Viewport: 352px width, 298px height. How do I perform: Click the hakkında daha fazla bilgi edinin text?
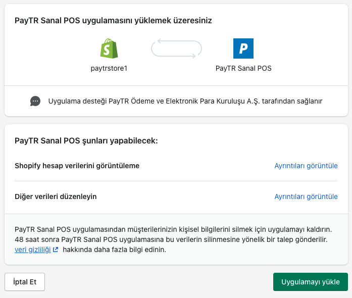[x=114, y=250]
